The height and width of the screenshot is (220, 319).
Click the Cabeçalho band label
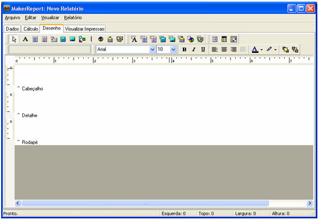(x=32, y=89)
